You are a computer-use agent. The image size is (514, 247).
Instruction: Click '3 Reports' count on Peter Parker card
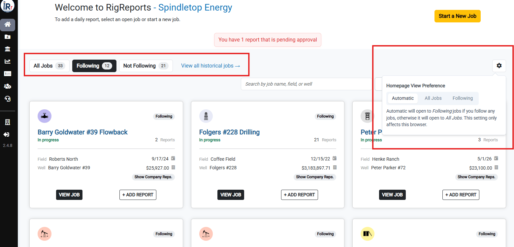tap(488, 140)
